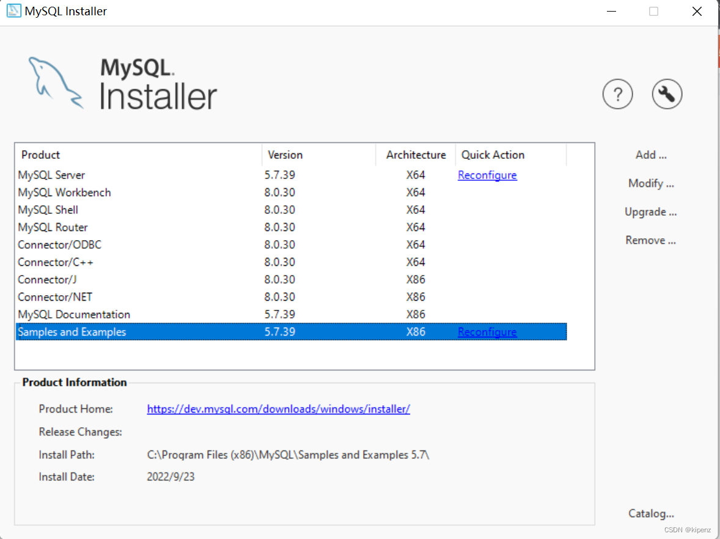Image resolution: width=720 pixels, height=539 pixels.
Task: Select the MySQL Workbench row
Action: point(64,193)
